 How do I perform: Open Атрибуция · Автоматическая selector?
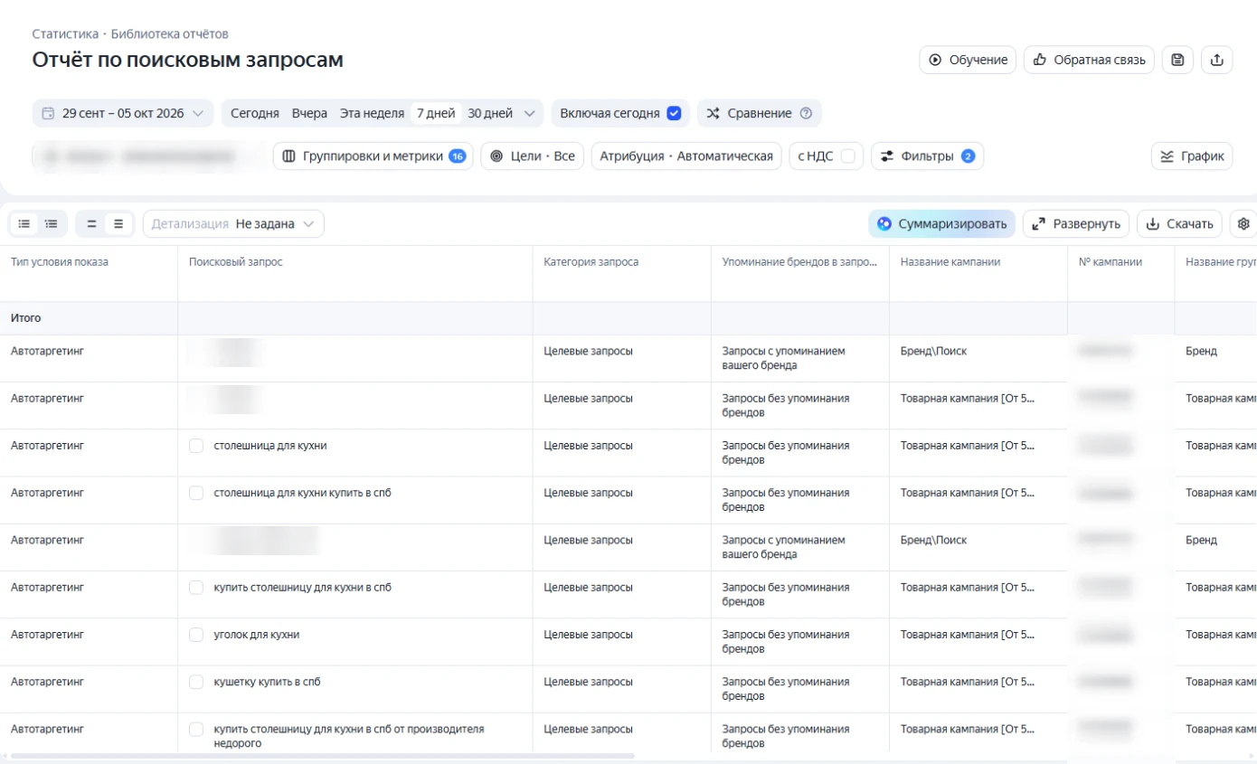[x=686, y=156]
